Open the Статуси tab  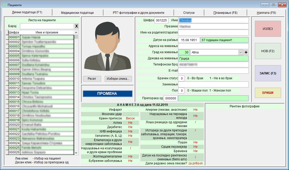tap(189, 13)
